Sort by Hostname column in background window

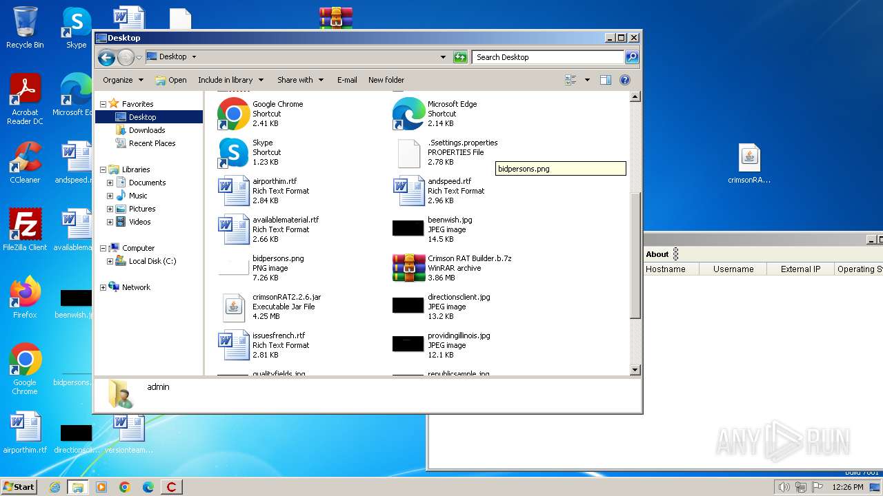(x=671, y=269)
